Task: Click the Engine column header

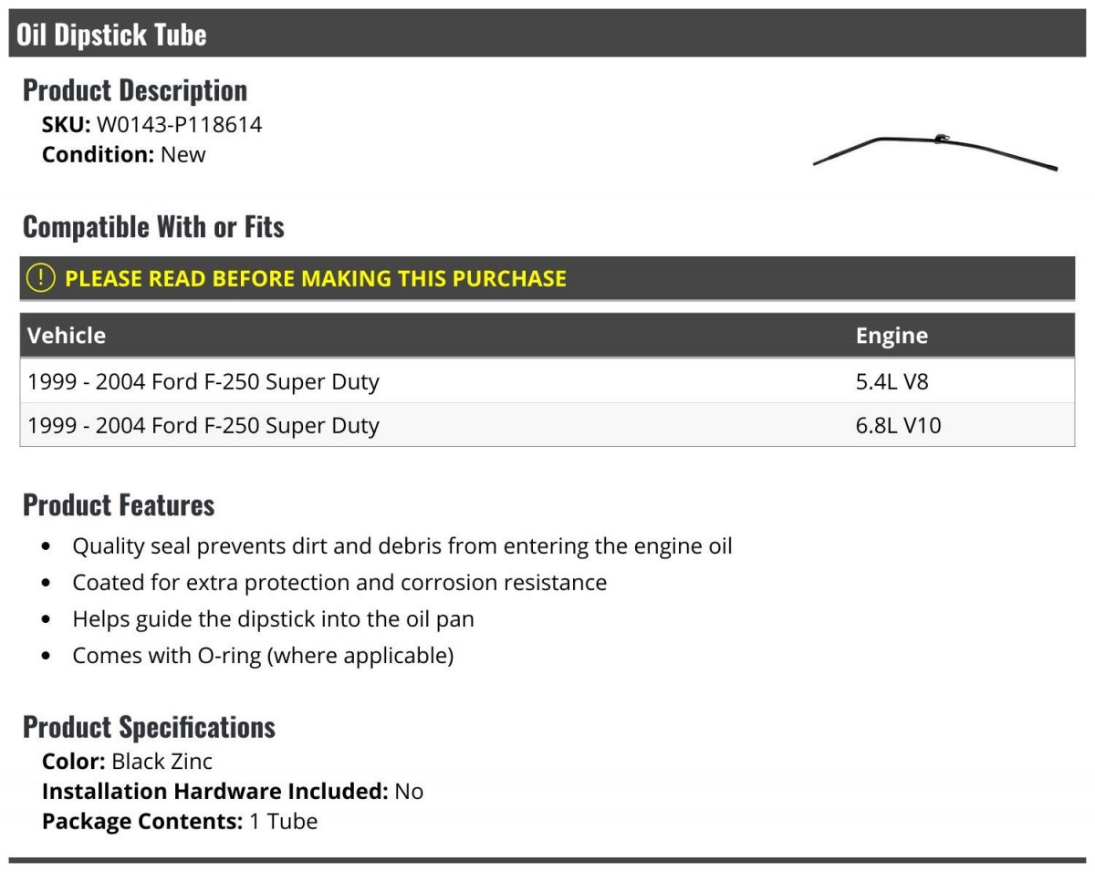Action: coord(892,336)
